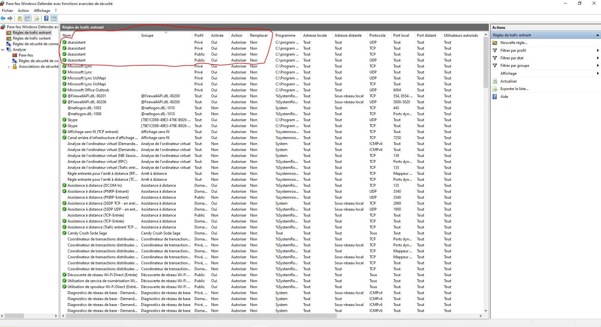The width and height of the screenshot is (601, 327).
Task: Click the Règles de sécurité de connexion tree icon
Action: pyautogui.click(x=9, y=44)
